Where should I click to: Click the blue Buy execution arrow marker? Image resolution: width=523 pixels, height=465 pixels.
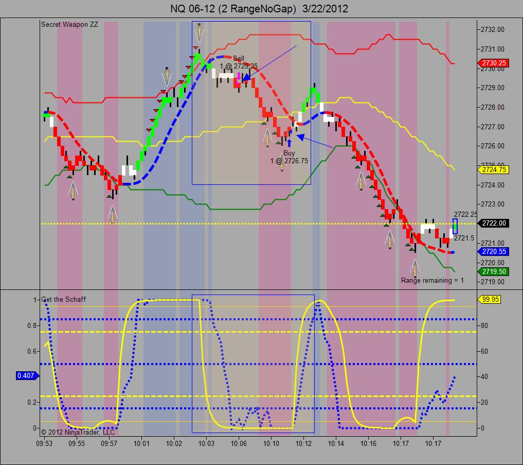pyautogui.click(x=289, y=143)
